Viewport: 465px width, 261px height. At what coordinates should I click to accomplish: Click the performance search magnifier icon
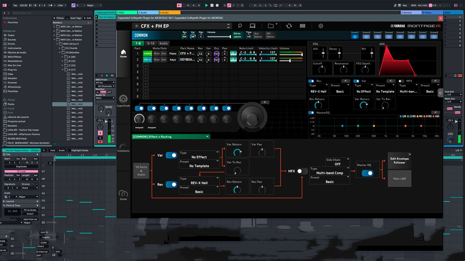[240, 26]
